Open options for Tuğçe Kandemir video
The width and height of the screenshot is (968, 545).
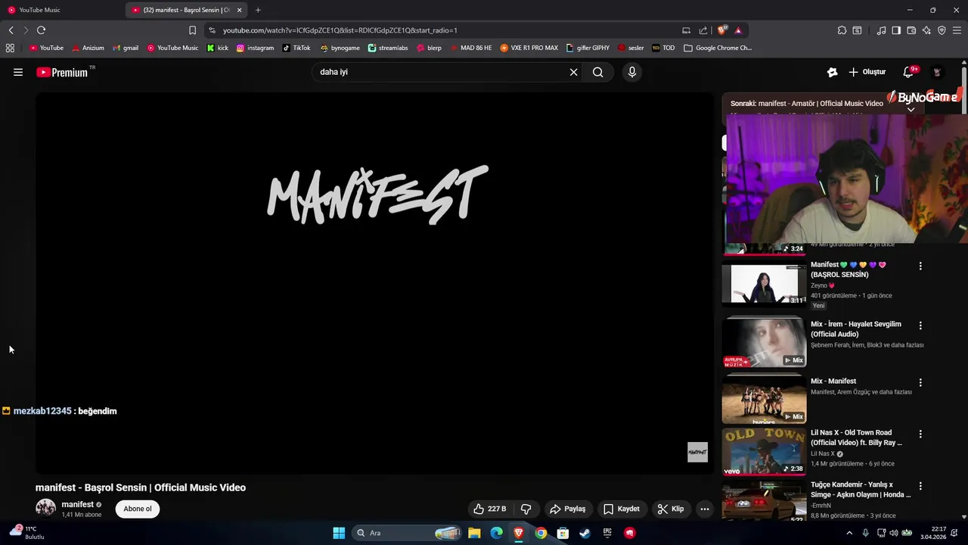920,486
